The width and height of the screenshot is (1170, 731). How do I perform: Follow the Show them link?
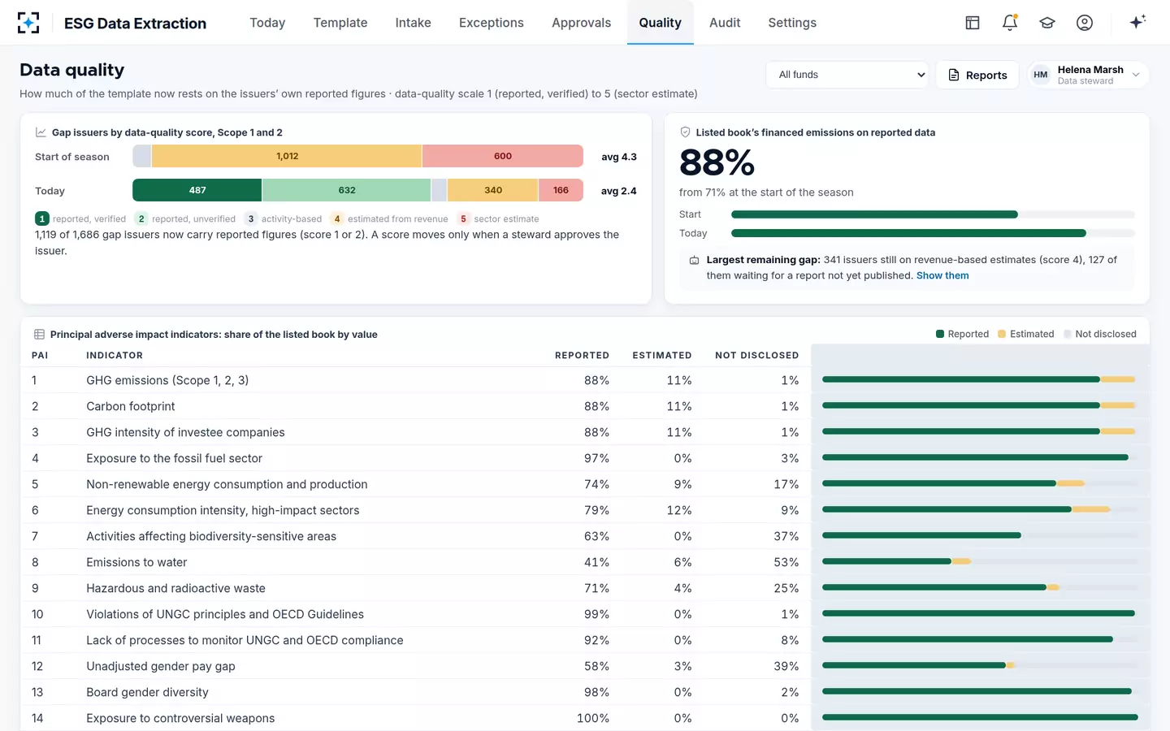(942, 275)
